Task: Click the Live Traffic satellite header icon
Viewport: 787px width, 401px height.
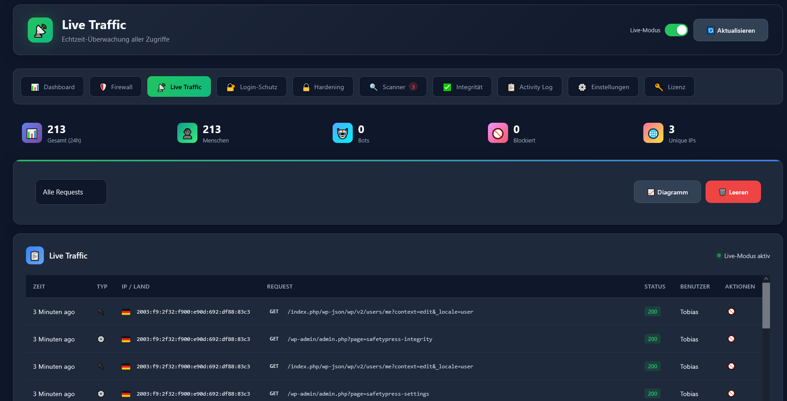Action: point(40,30)
